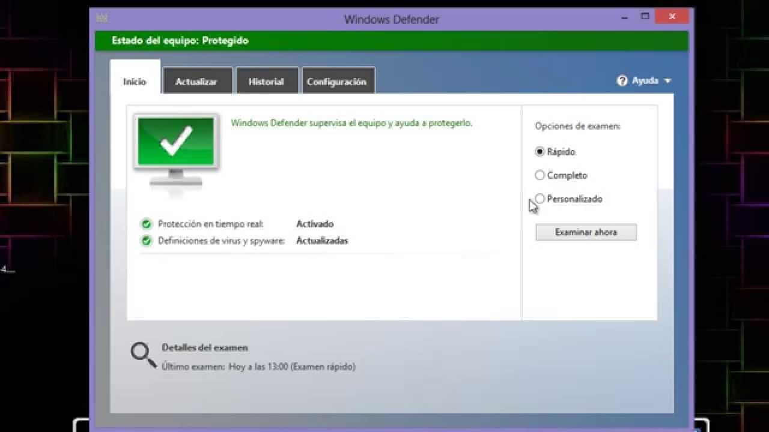Click the Windows Defender title bar icon
The width and height of the screenshot is (769, 432).
coord(102,18)
